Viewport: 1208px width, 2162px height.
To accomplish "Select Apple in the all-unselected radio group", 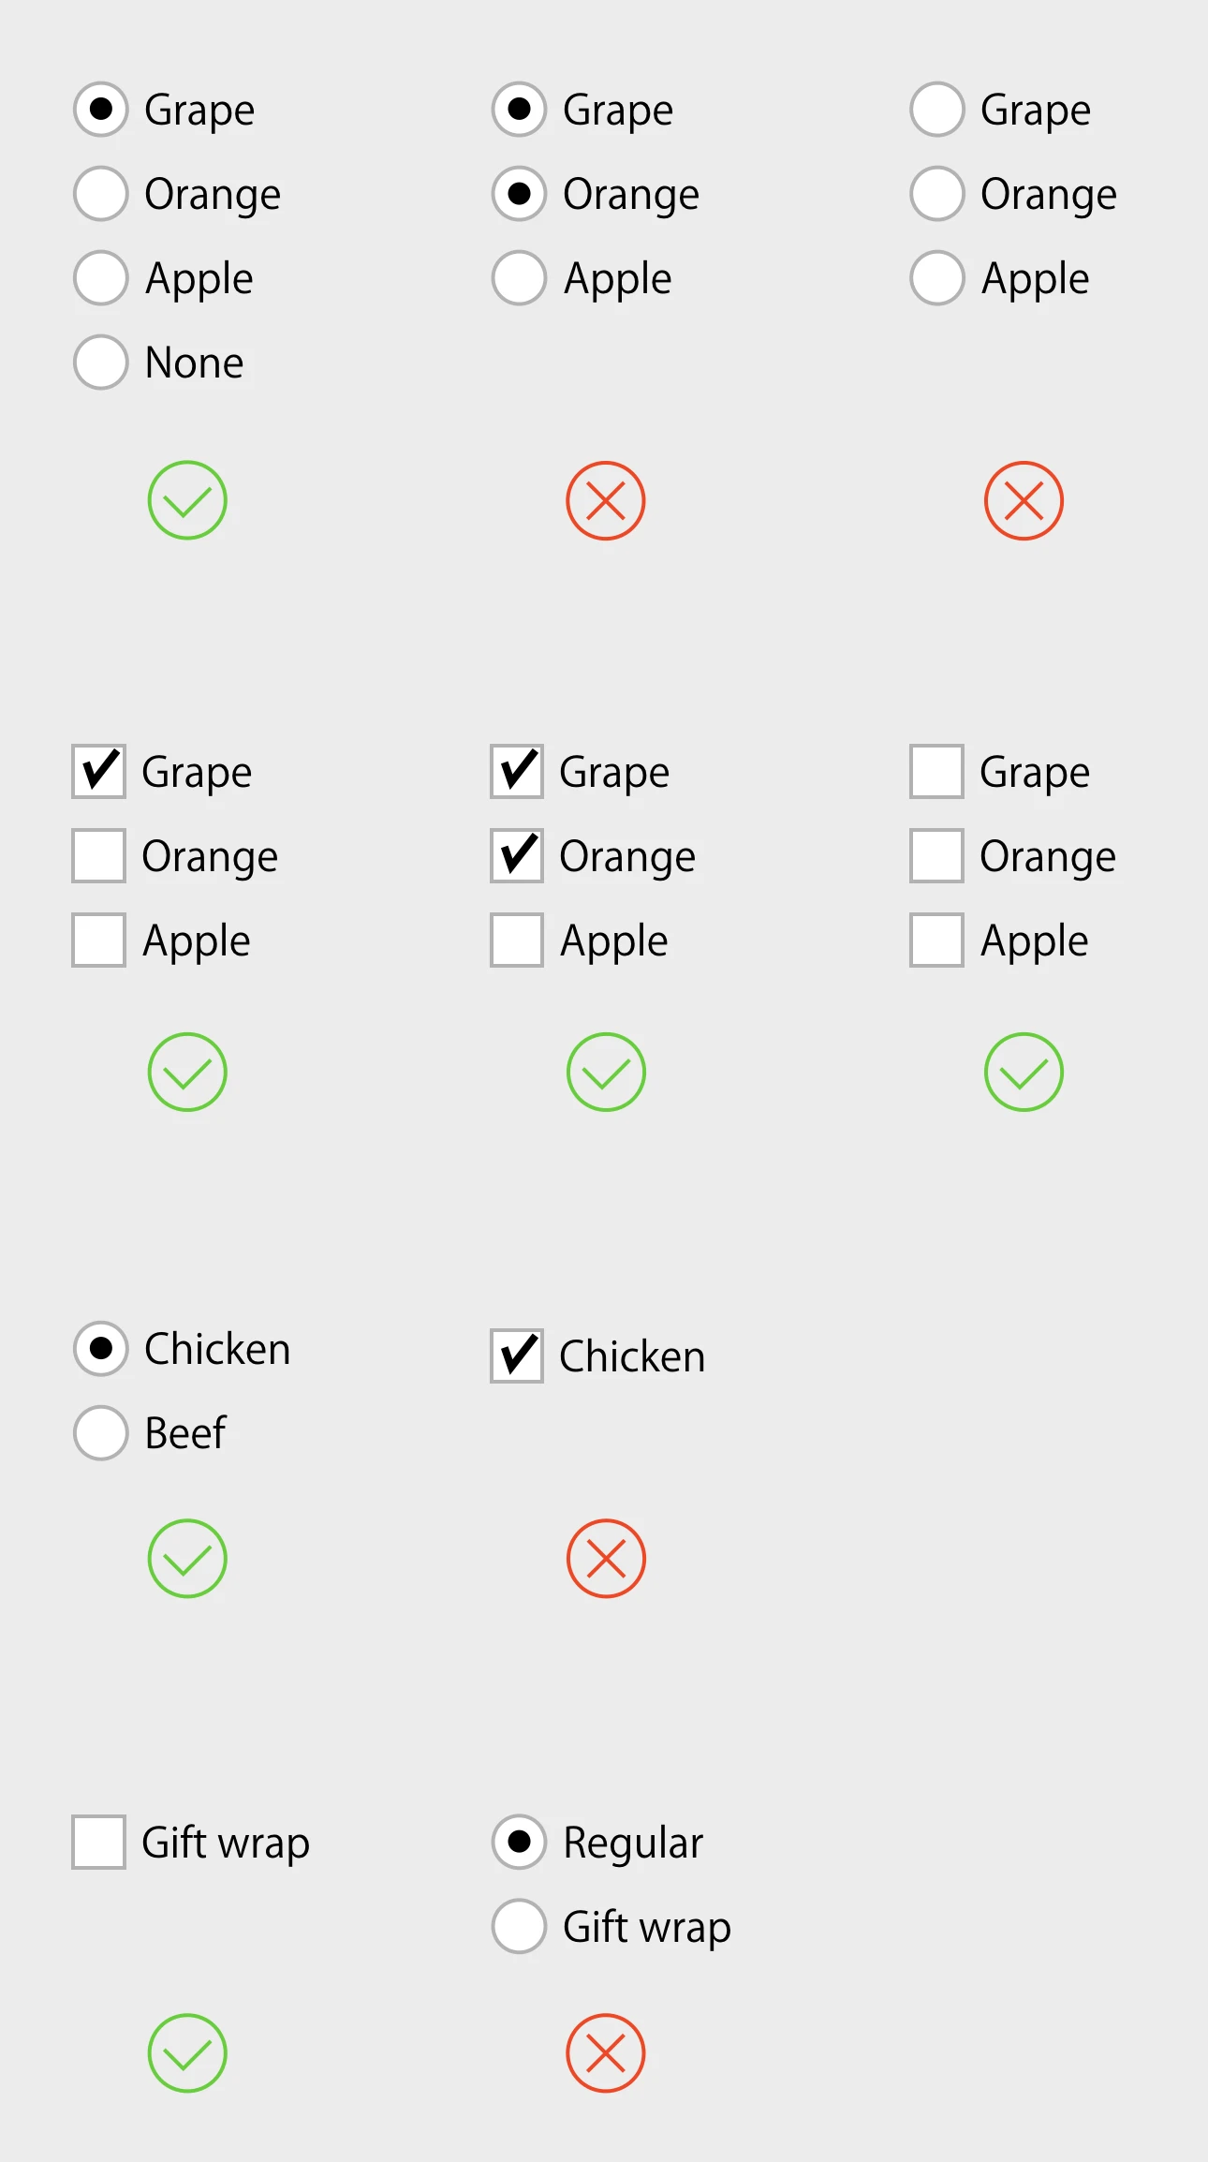I will 937,277.
